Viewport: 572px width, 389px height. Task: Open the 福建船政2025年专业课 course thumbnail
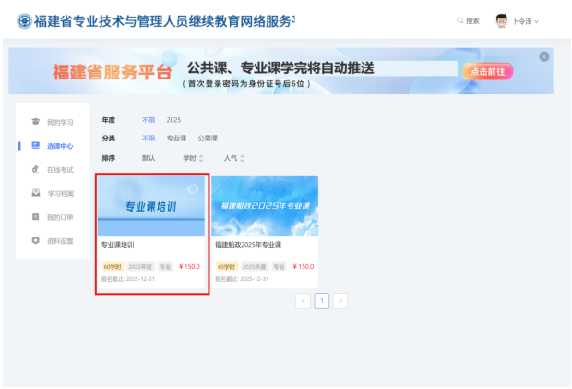[265, 205]
